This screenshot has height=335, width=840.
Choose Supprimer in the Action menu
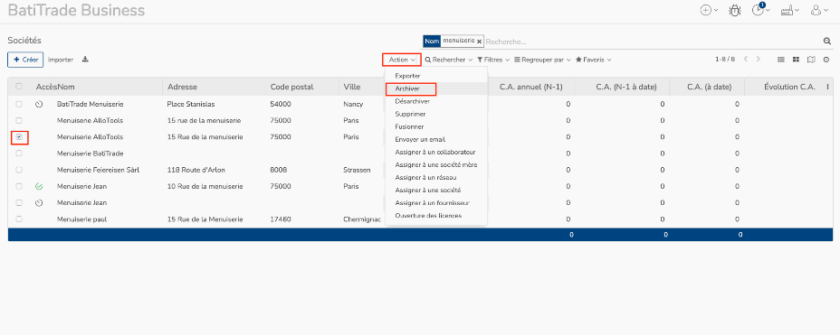tap(436, 114)
